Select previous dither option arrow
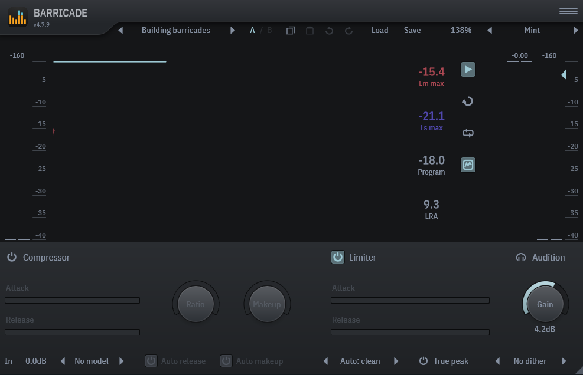The height and width of the screenshot is (375, 583). click(x=497, y=361)
